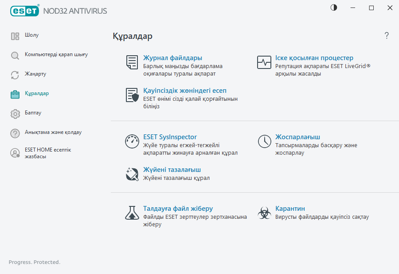Click the file submission flask icon
The height and width of the screenshot is (274, 399).
[132, 213]
